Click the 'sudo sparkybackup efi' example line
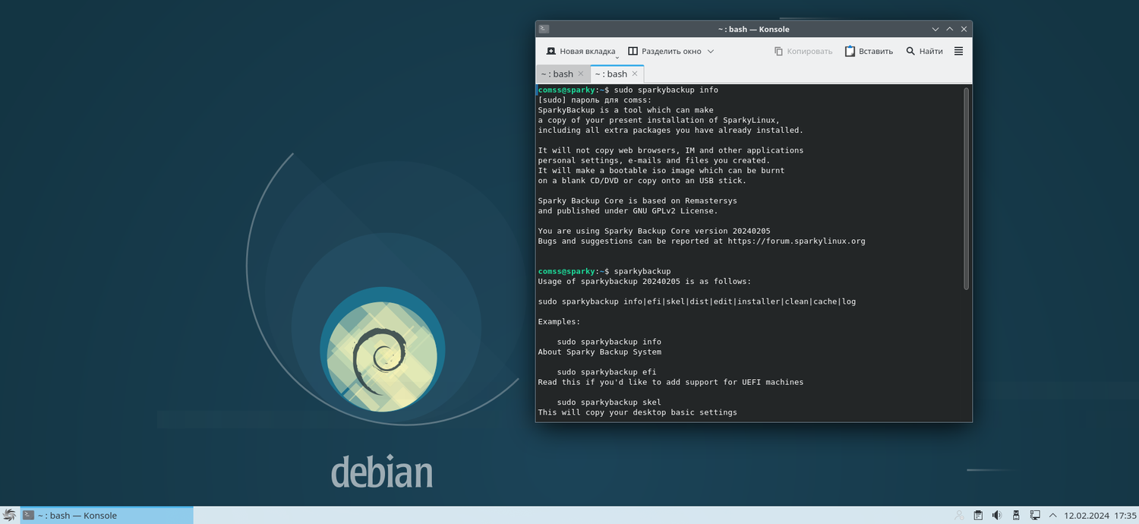 [607, 372]
